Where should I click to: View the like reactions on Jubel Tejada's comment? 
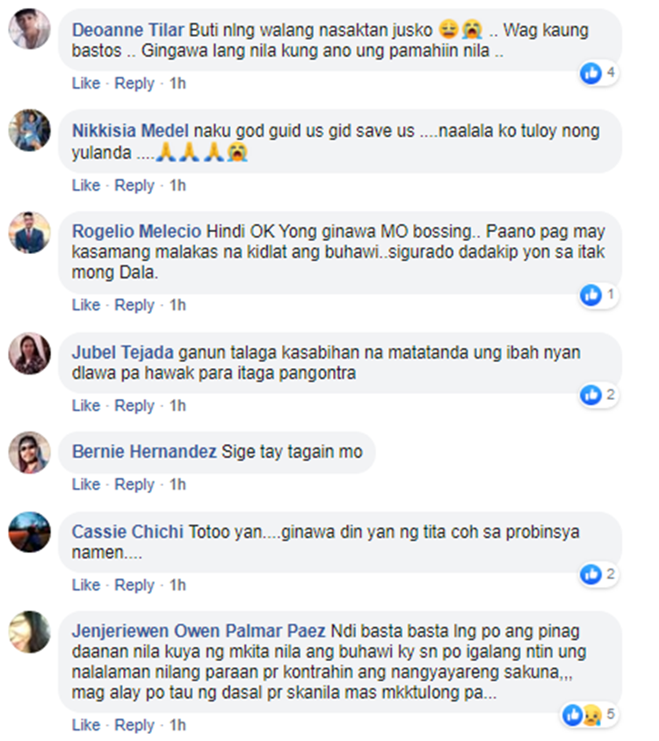click(598, 395)
